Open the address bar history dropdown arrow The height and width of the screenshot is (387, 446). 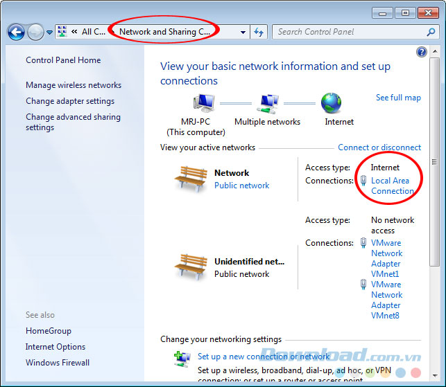coord(243,32)
